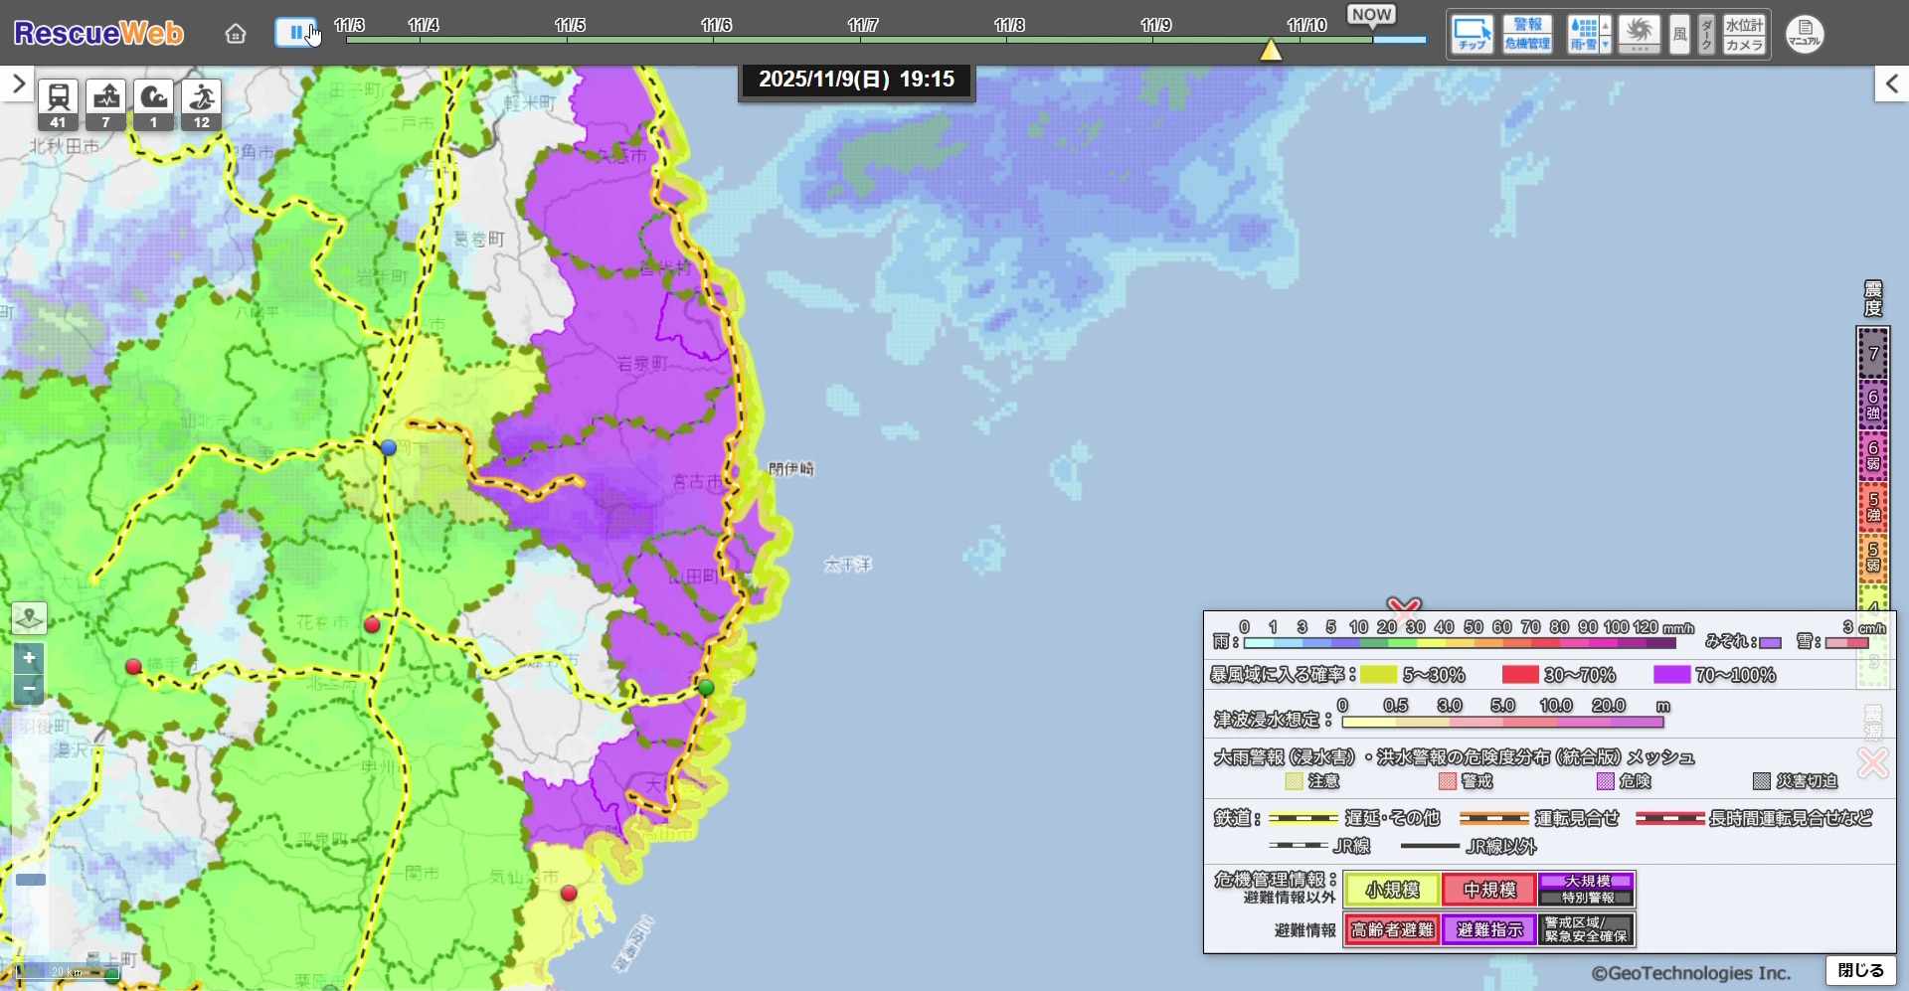Expand the left side panel

coord(18,84)
